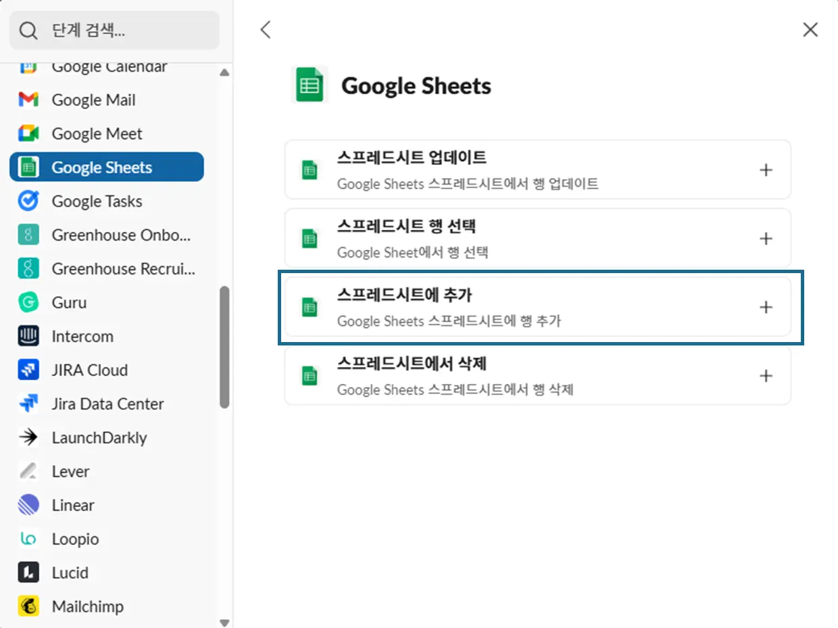Click the 단계 검색 search field
This screenshot has height=628, width=838.
115,30
